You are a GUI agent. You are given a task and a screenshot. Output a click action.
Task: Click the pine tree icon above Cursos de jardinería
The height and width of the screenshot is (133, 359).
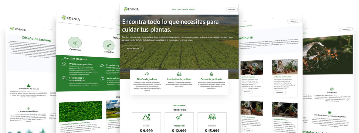click(x=211, y=74)
